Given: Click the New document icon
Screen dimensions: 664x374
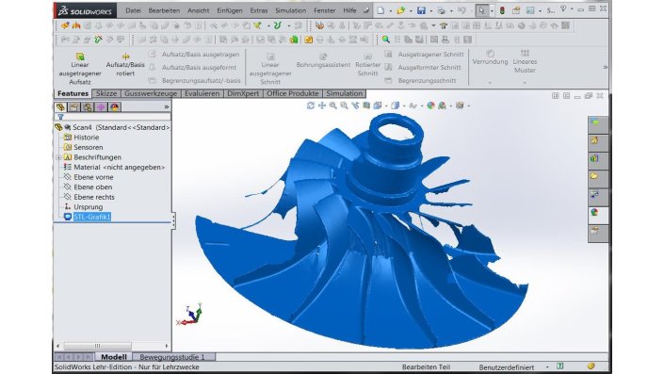Looking at the screenshot, I should [381, 10].
